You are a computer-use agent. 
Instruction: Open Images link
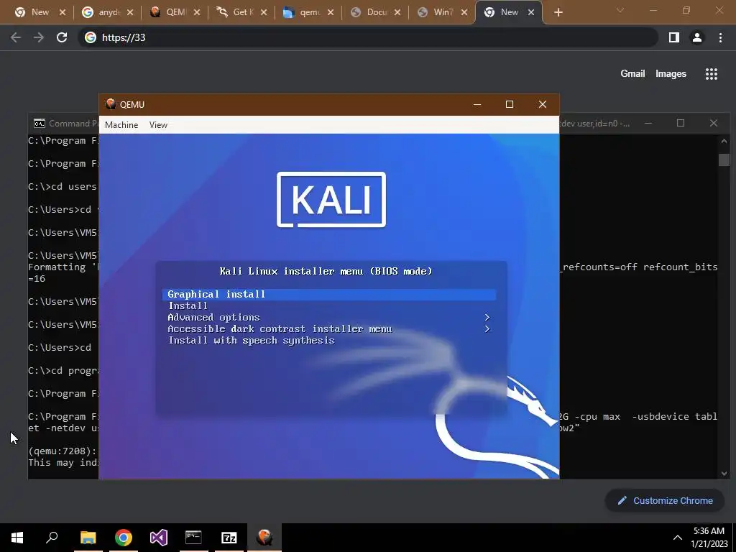[671, 74]
